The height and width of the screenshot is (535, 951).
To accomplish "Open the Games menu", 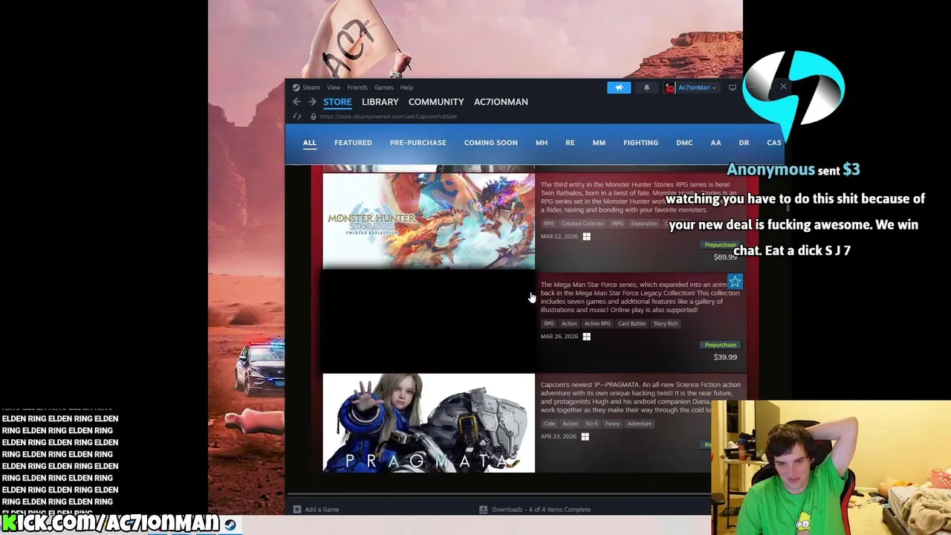I will coord(383,88).
